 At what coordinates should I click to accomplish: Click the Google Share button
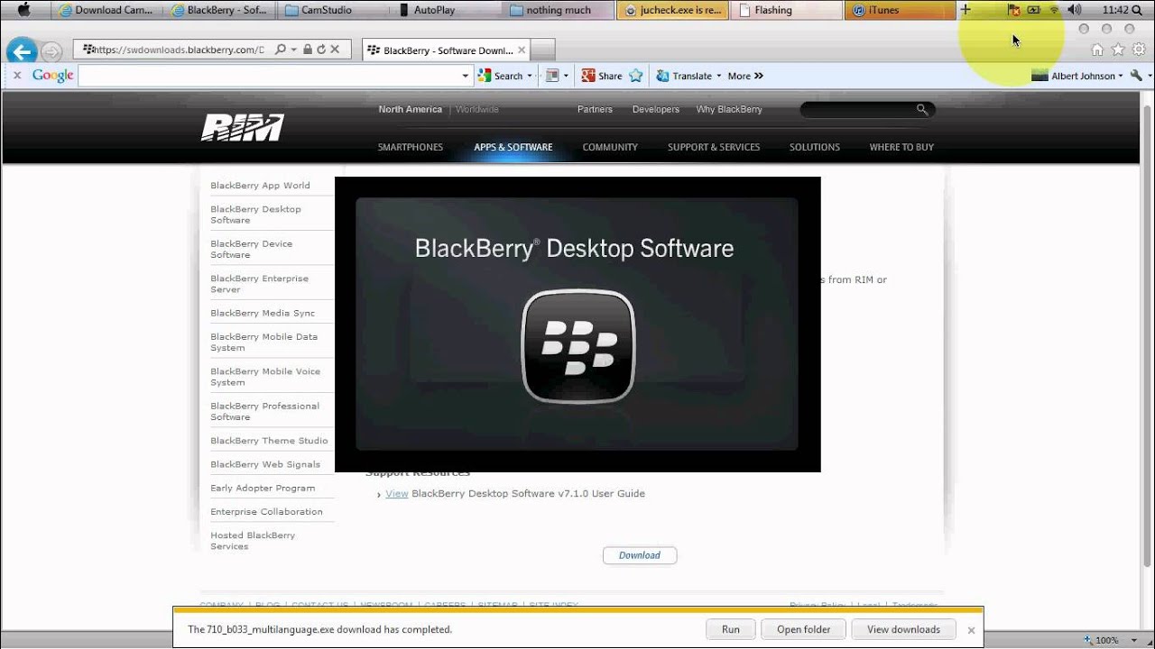(x=601, y=76)
